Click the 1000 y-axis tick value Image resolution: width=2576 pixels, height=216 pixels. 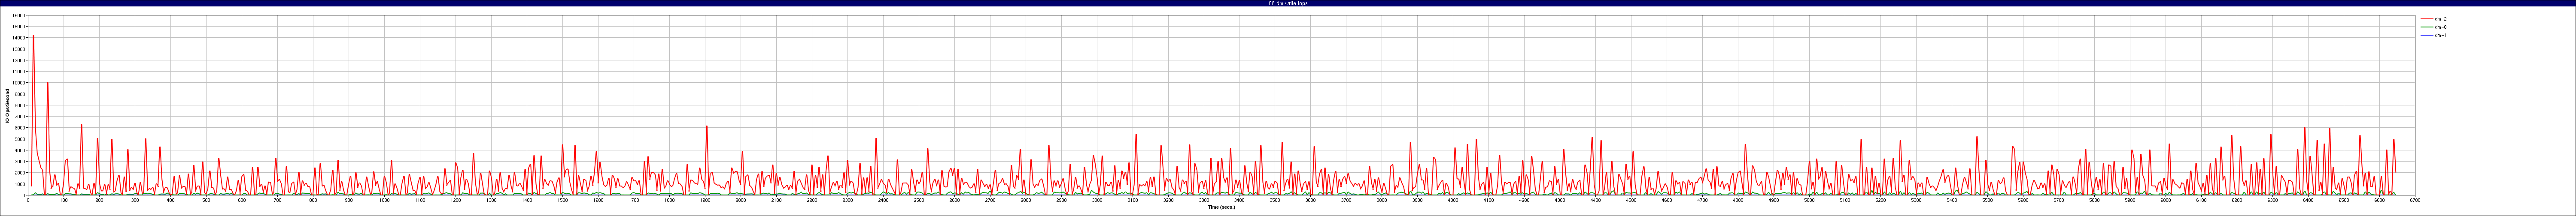(20, 184)
